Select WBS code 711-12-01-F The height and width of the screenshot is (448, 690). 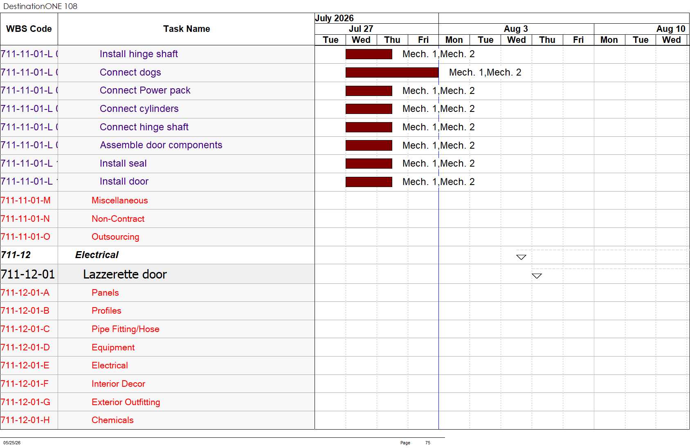(x=25, y=384)
